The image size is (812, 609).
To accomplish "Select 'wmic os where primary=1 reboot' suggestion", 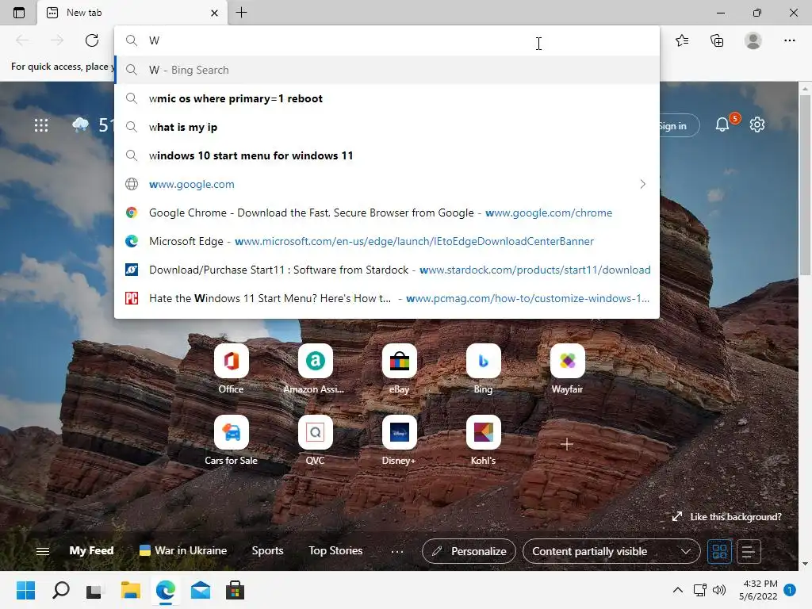I will tap(387, 98).
